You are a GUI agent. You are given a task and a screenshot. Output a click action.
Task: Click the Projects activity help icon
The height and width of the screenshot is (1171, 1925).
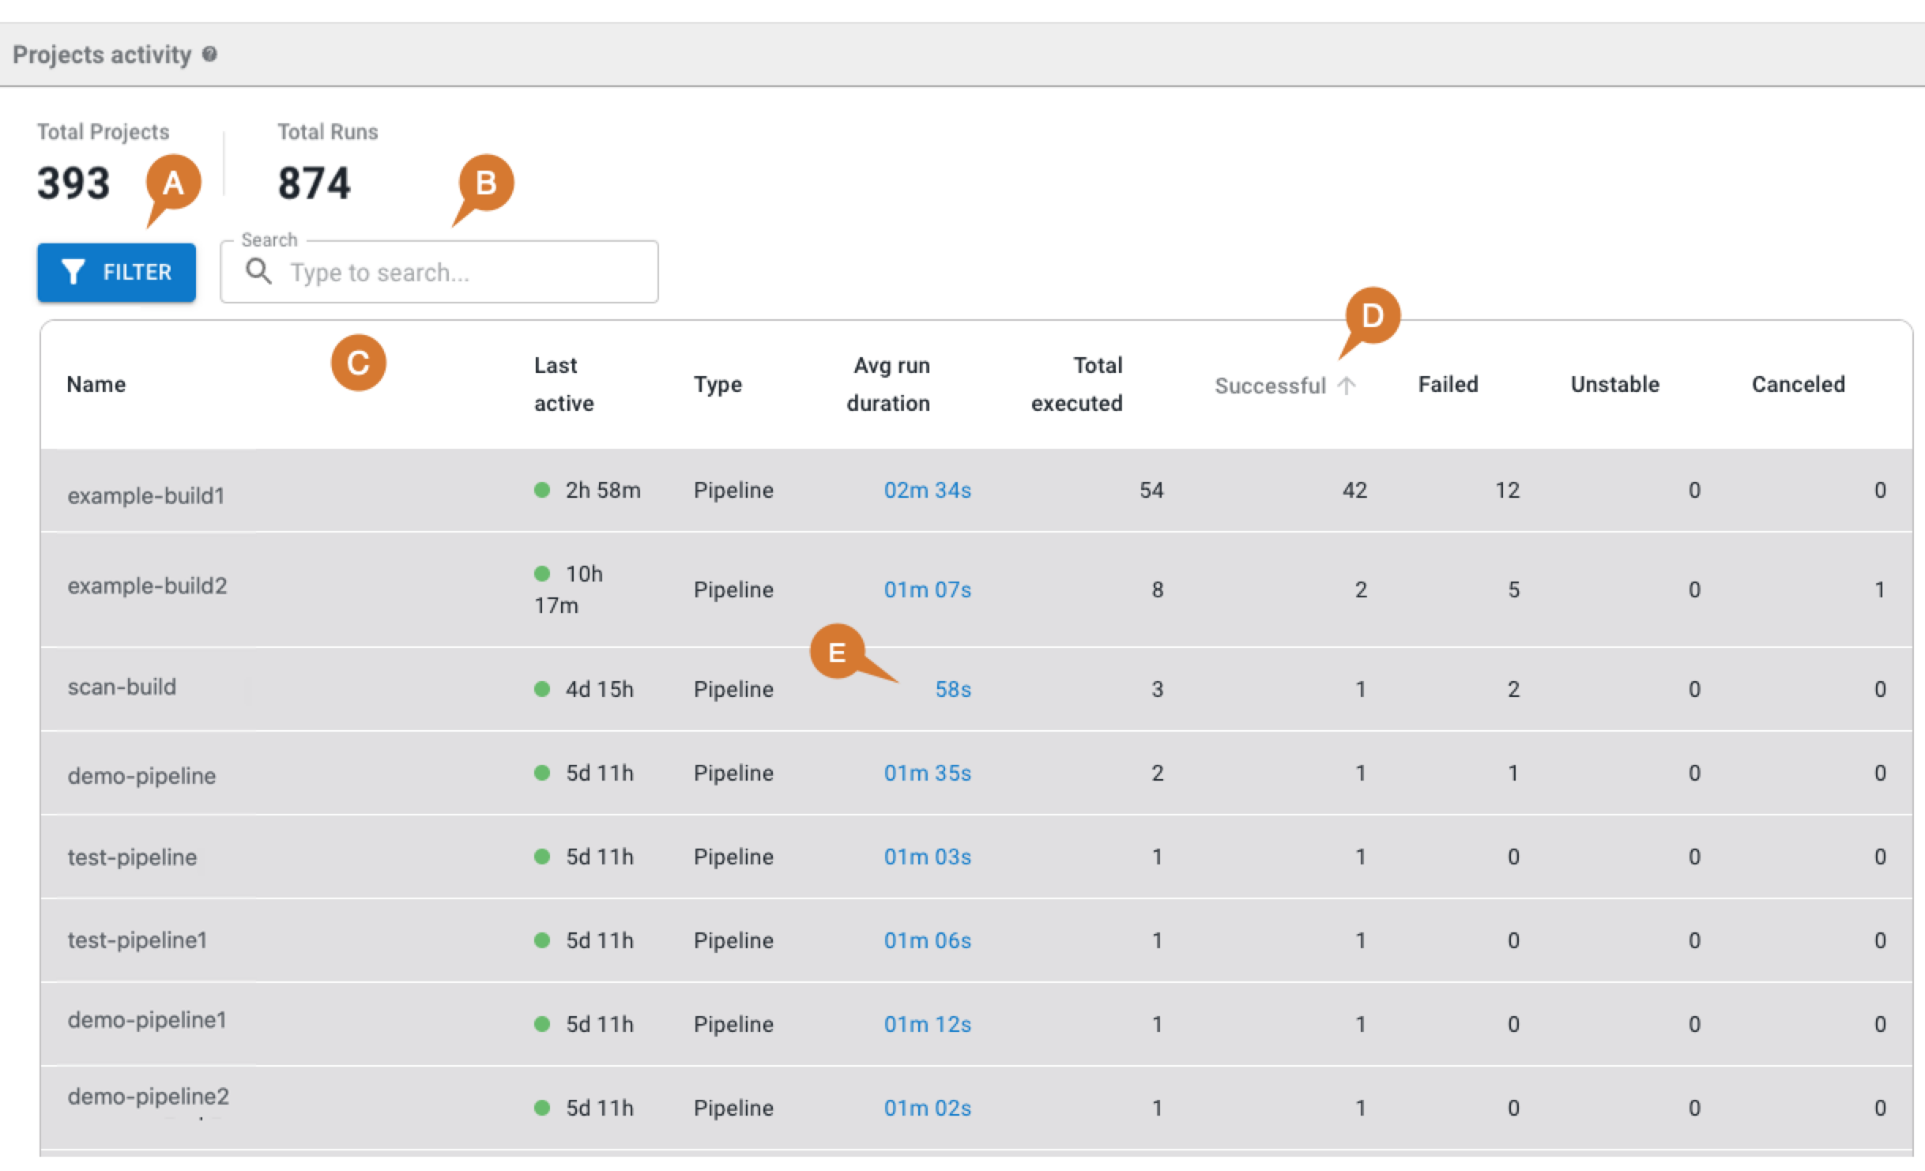tap(209, 55)
